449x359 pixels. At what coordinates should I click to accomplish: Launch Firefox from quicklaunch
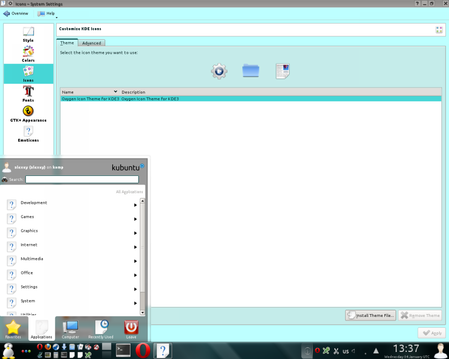click(x=48, y=347)
